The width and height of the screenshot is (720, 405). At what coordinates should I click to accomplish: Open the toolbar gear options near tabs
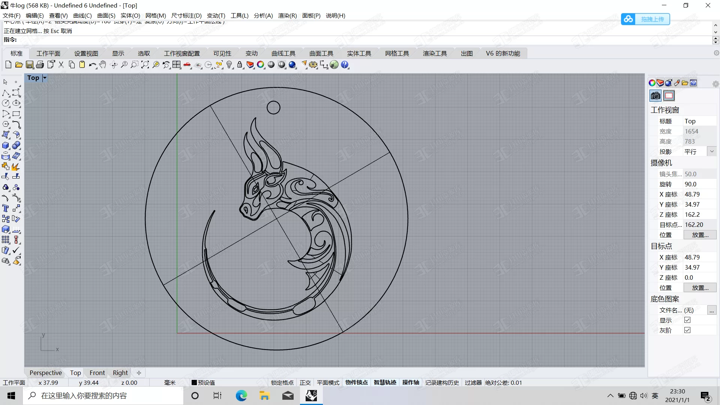[716, 53]
